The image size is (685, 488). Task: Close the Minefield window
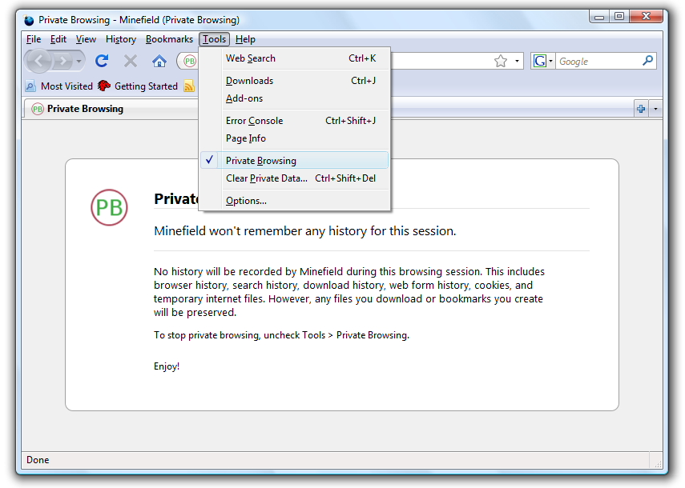[647, 17]
